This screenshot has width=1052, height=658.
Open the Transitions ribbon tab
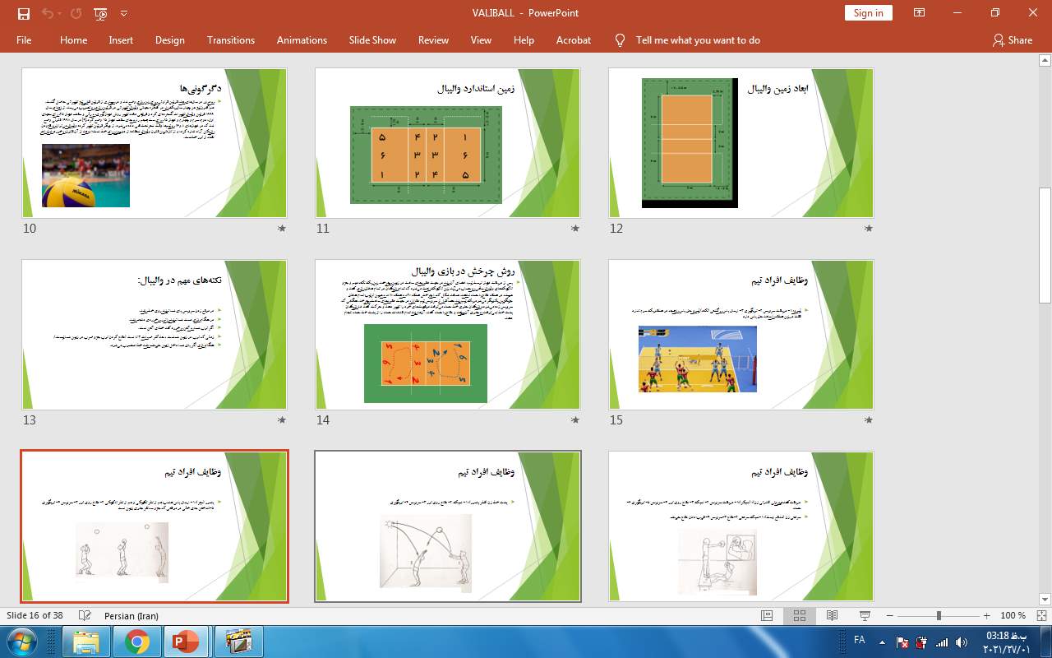[x=230, y=39]
